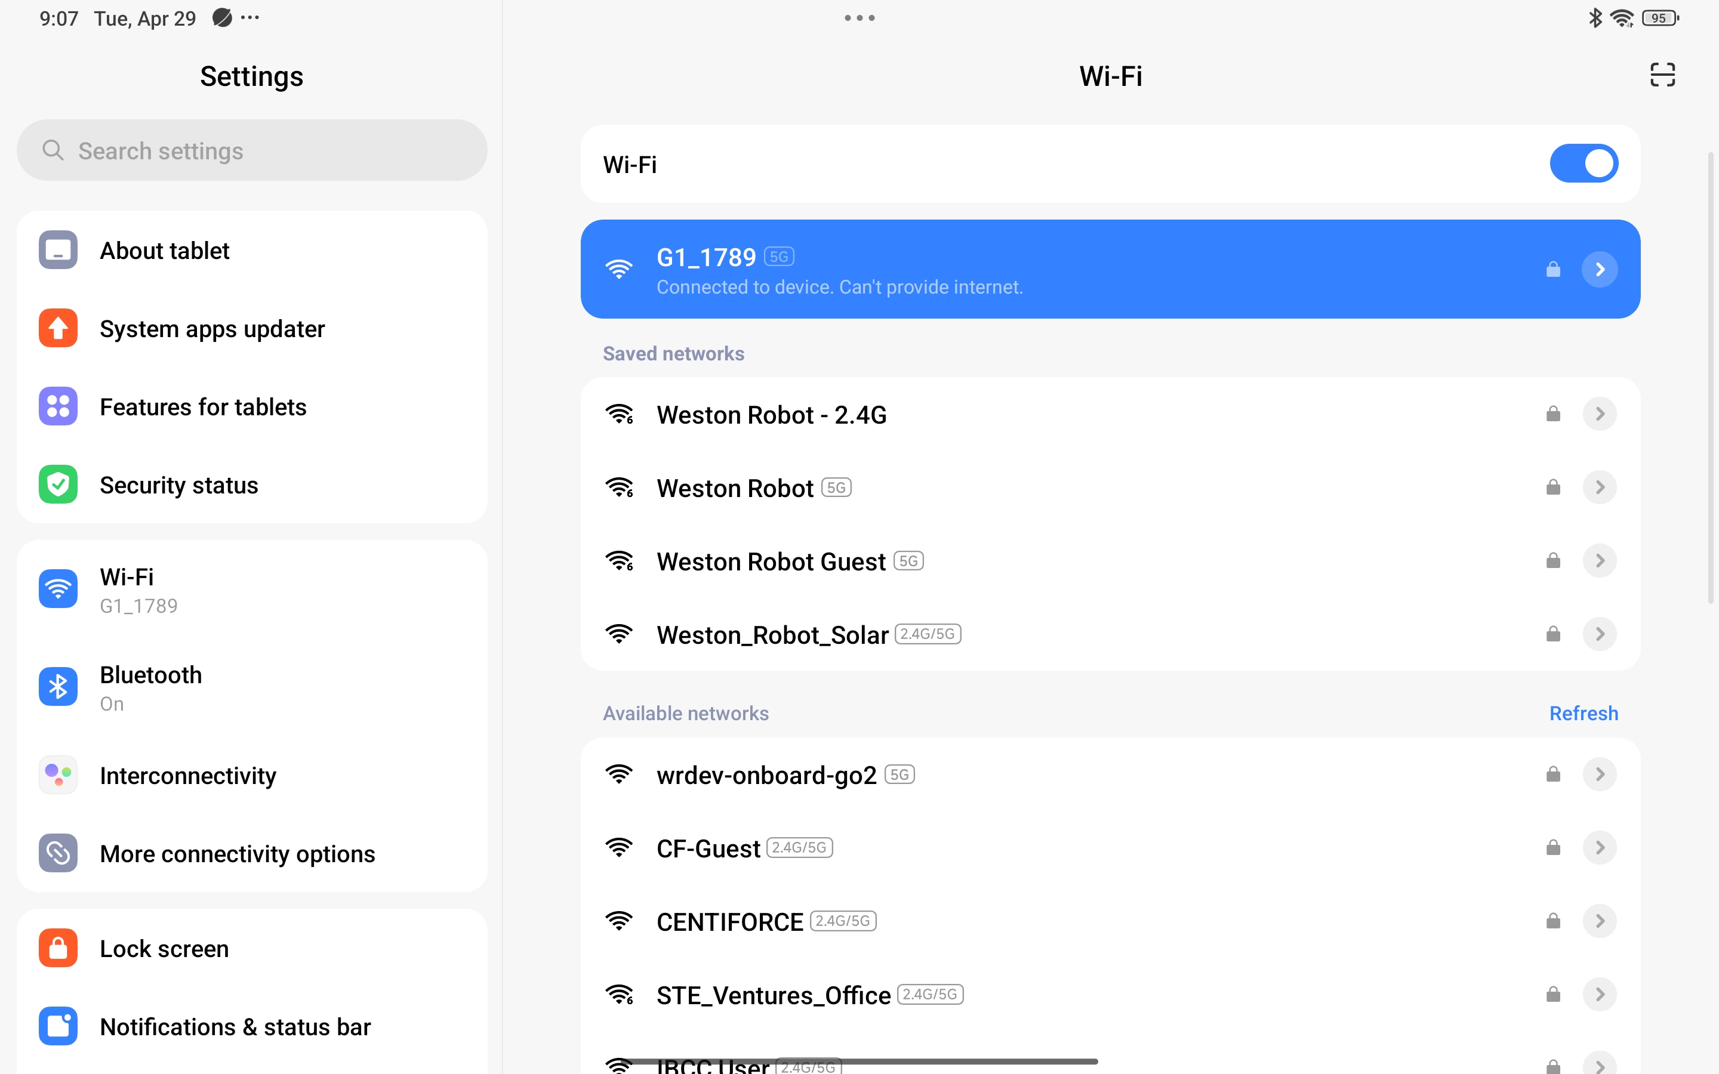The image size is (1719, 1074).
Task: Open details chevron for CENTIFORCE
Action: pos(1600,921)
